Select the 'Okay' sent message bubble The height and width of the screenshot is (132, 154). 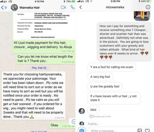pos(62,125)
